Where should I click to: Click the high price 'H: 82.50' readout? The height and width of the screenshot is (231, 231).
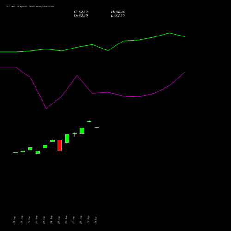pyautogui.click(x=118, y=12)
